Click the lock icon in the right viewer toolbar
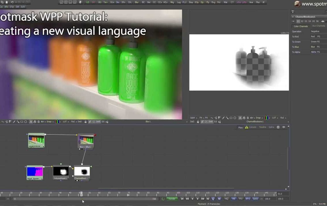 coord(198,121)
